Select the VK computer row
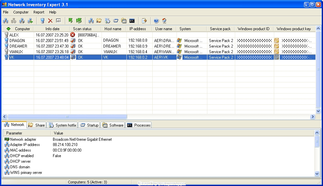The image size is (323, 186). click(159, 57)
